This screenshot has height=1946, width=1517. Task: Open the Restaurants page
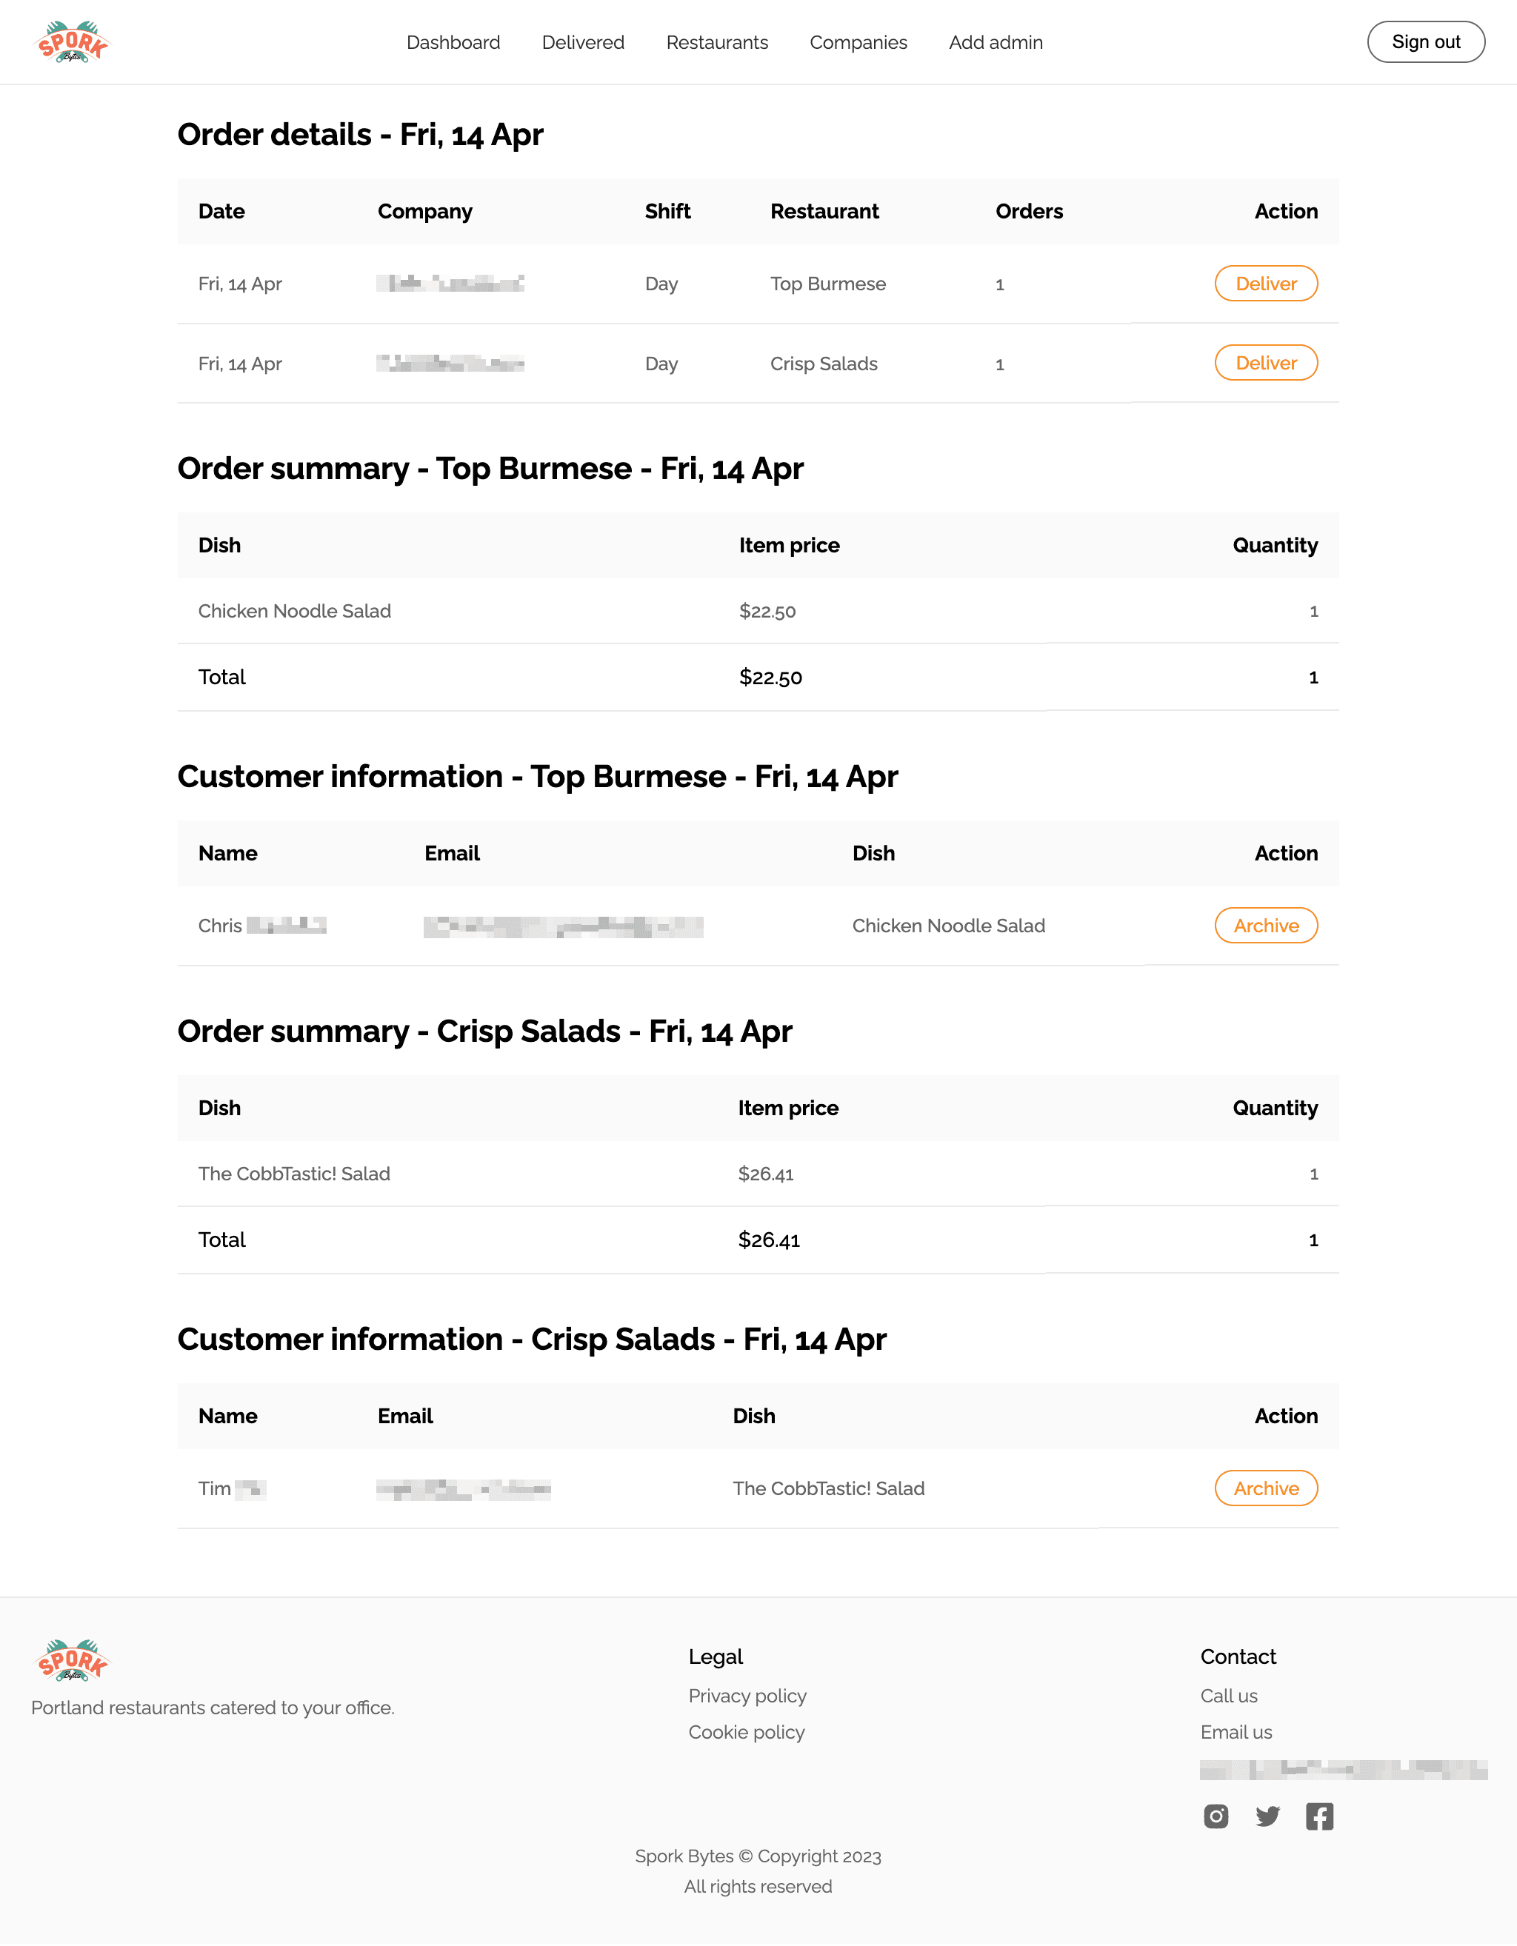pyautogui.click(x=716, y=42)
